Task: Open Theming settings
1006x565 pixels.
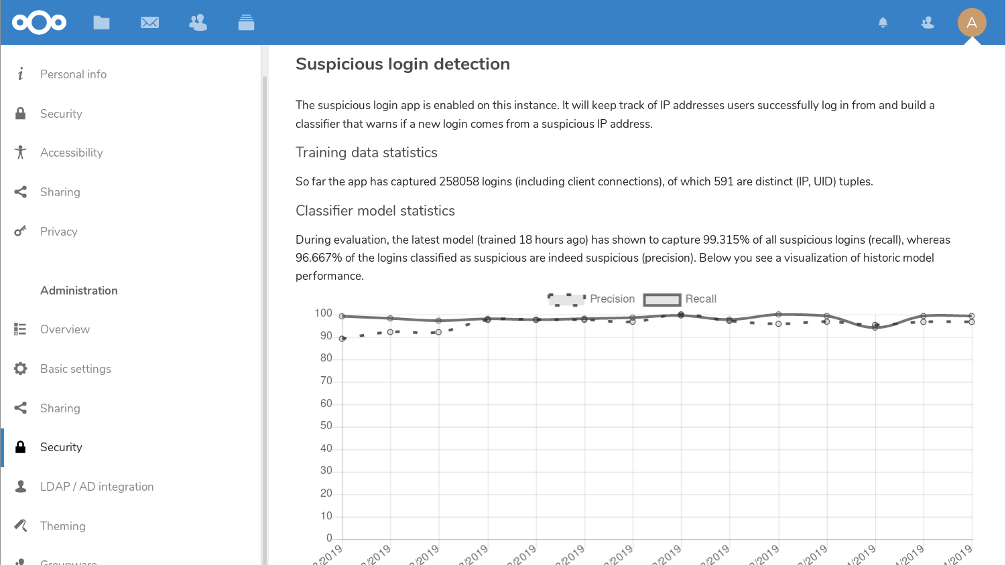Action: (x=62, y=526)
